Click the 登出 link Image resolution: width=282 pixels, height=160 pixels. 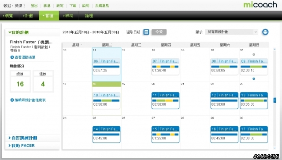[34, 6]
